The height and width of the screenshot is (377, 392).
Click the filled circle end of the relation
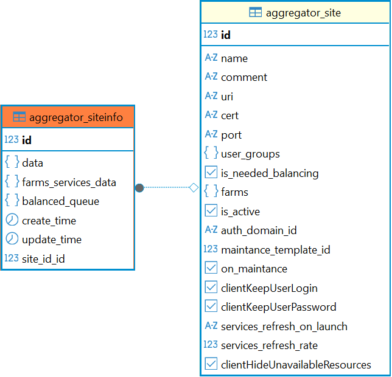click(139, 188)
